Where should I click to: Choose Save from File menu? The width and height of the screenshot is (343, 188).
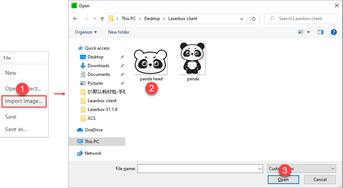pos(11,117)
